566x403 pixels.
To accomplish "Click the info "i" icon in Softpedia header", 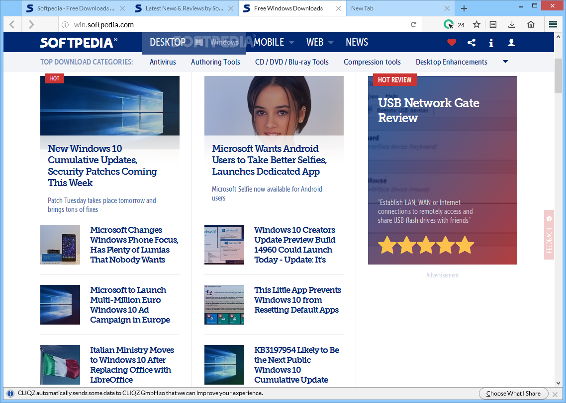I will pyautogui.click(x=491, y=43).
